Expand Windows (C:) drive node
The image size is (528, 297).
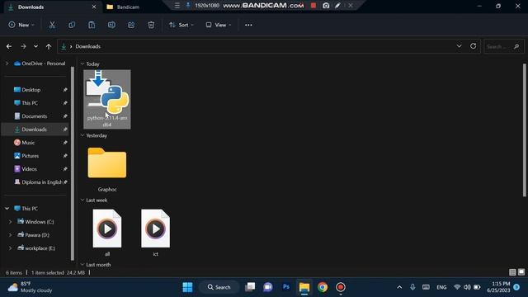coord(10,222)
